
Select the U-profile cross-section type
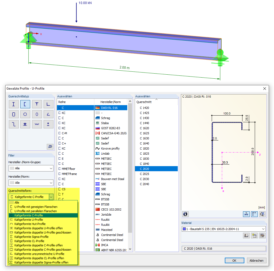pyautogui.click(x=25, y=104)
